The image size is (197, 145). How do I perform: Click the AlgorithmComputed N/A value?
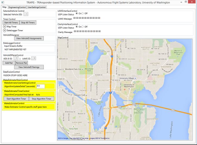(x=38, y=94)
